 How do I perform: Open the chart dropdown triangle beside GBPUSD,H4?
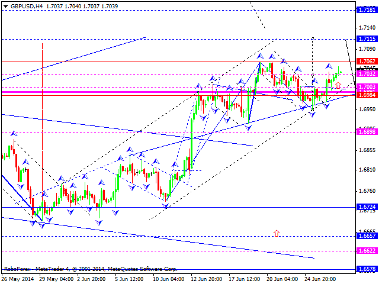4,4
